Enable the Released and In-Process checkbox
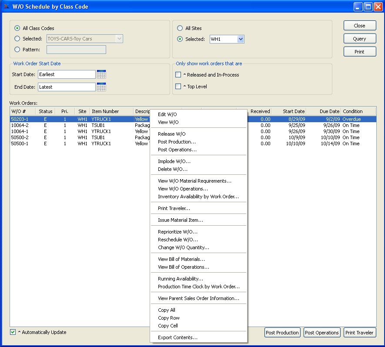 point(178,75)
